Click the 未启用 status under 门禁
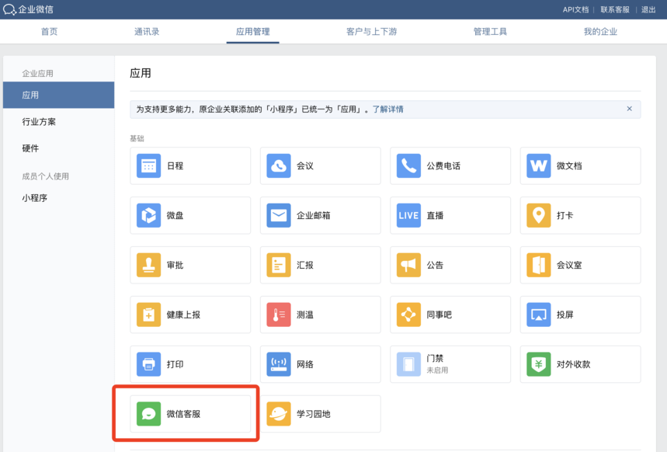Image resolution: width=667 pixels, height=452 pixels. (437, 370)
